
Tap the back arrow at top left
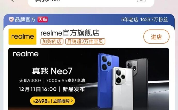pos(12,1)
